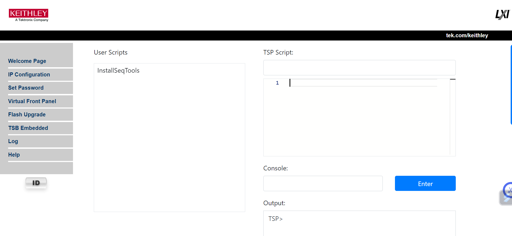Select the InstallSeqTools user script

tap(118, 70)
